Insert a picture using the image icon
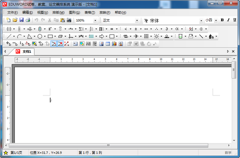The image size is (240, 158). point(101,44)
